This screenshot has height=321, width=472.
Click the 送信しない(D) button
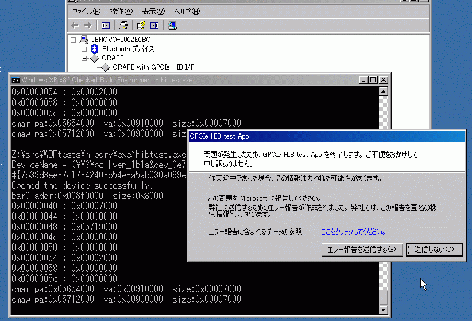(x=434, y=250)
